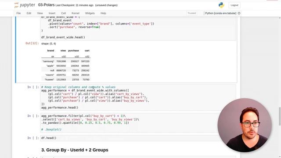Click the '# .boxplot()' comment line
The width and height of the screenshot is (281, 158).
point(51,129)
